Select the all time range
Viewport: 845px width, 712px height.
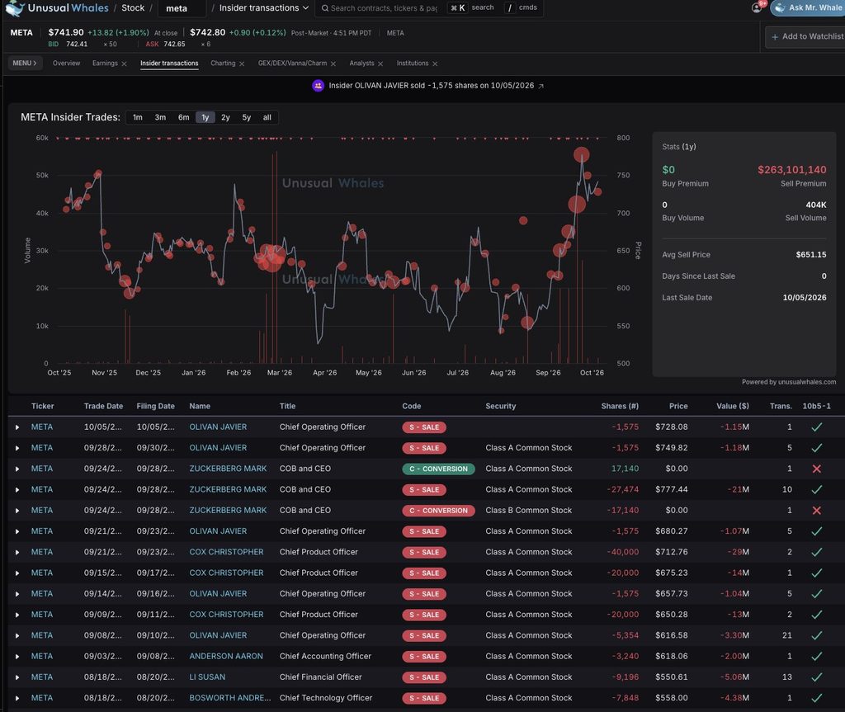(267, 117)
